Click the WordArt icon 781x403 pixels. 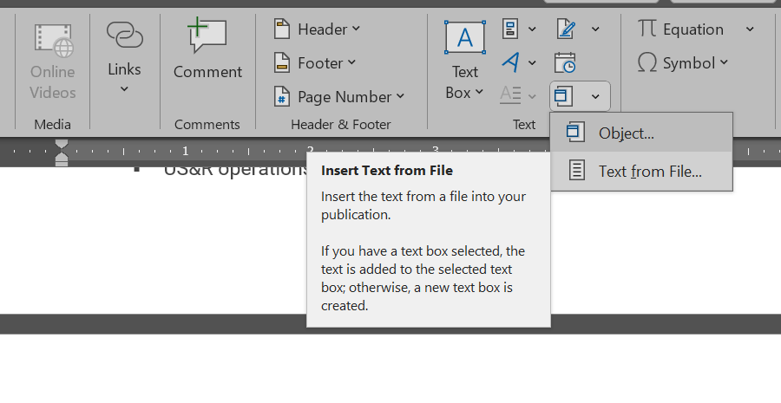click(510, 62)
